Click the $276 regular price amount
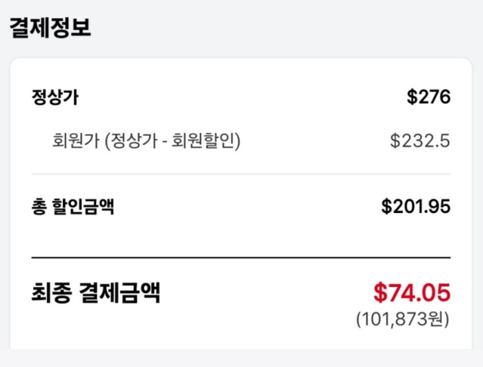 tap(428, 97)
